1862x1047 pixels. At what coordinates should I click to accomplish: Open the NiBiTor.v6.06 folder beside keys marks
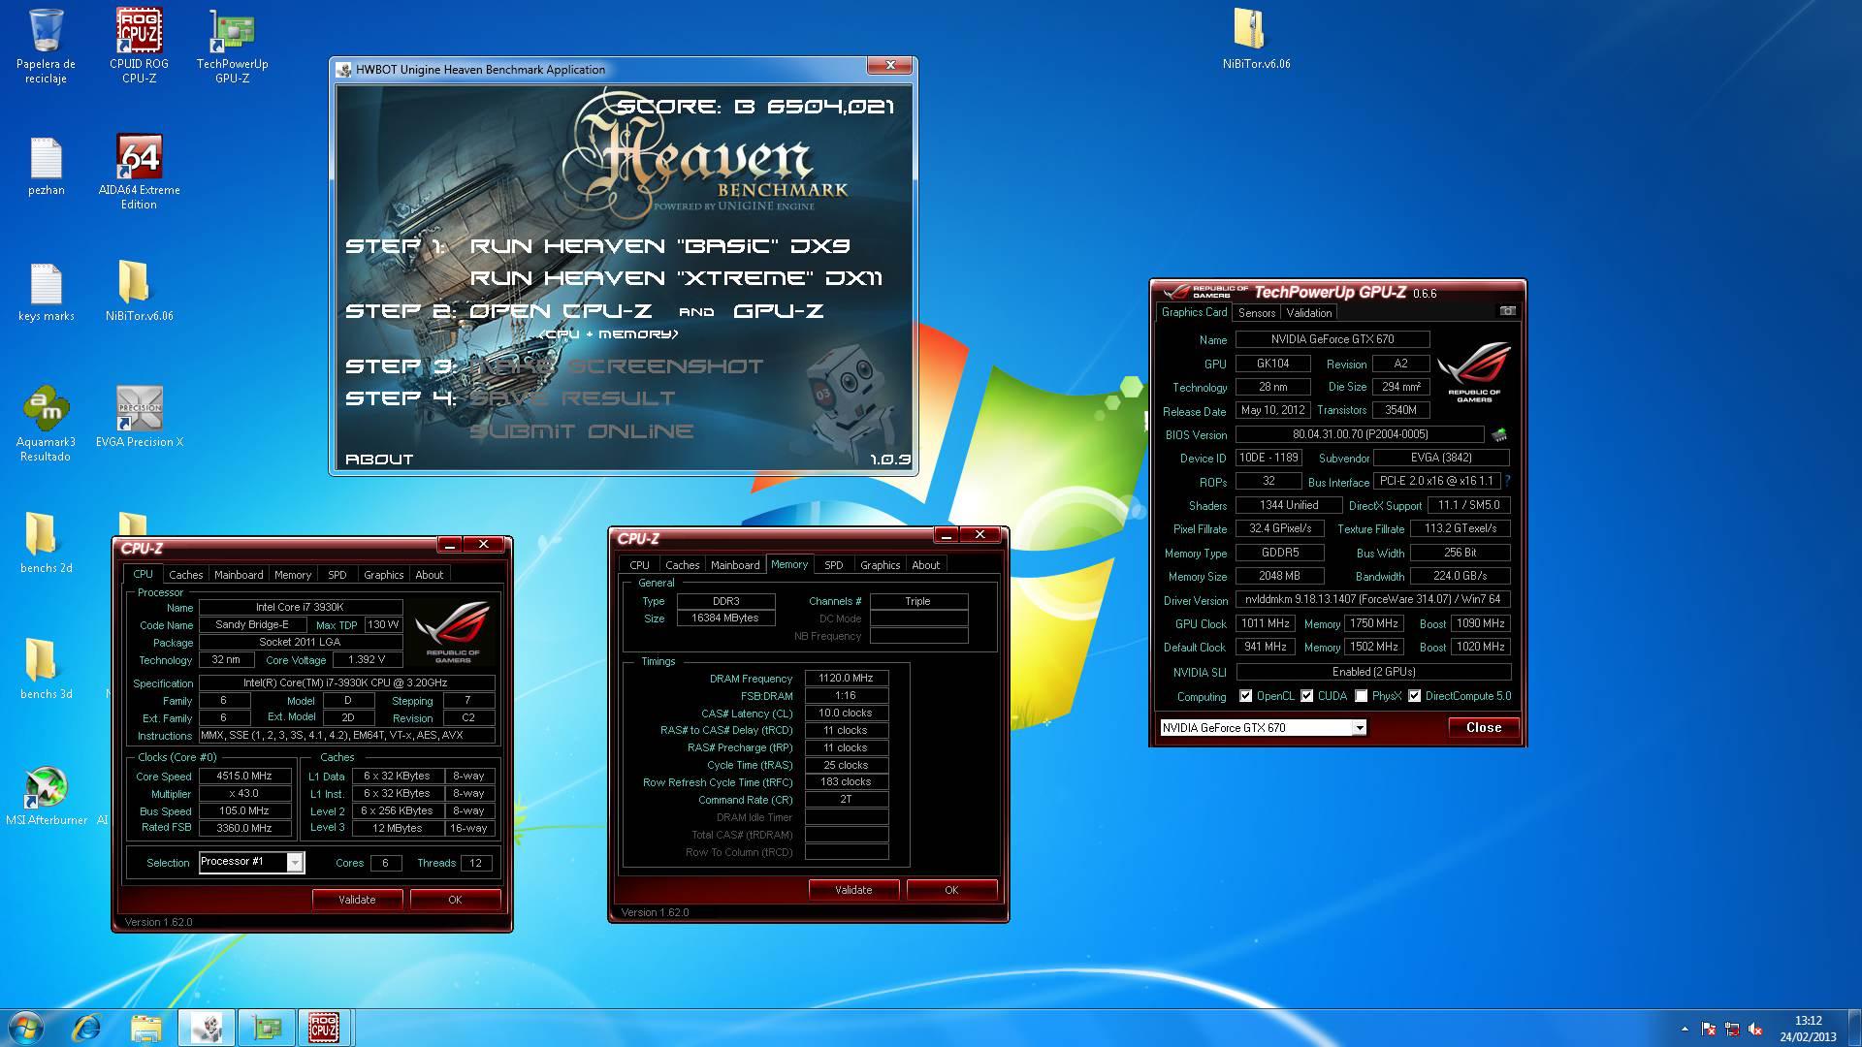tap(139, 292)
